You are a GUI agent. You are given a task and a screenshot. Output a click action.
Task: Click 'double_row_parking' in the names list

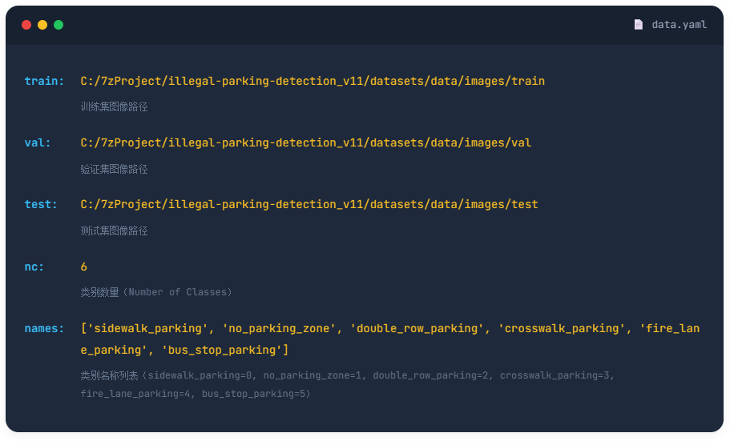[417, 328]
